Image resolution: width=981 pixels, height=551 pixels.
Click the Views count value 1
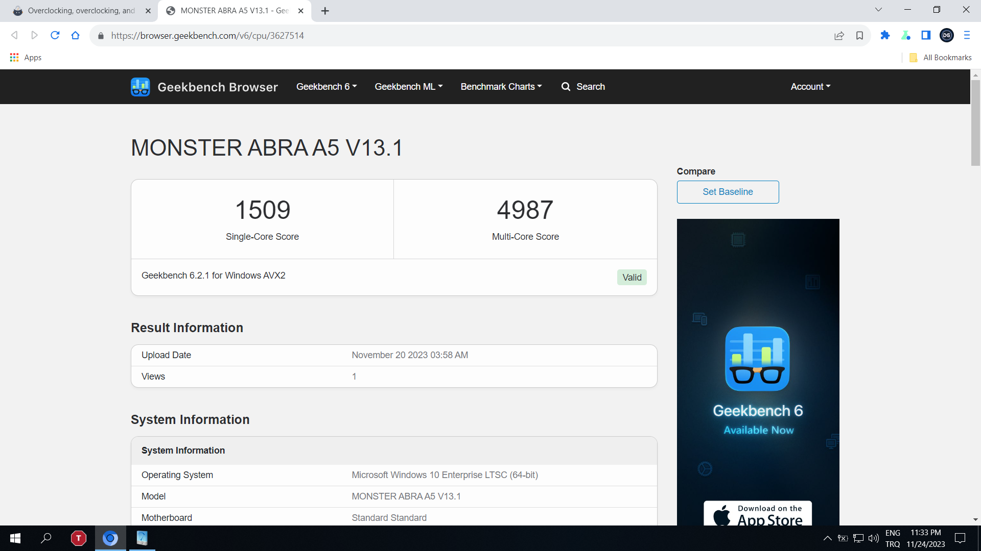pos(354,377)
